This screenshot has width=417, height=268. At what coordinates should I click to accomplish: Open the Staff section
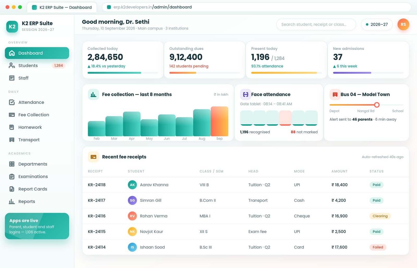(37, 78)
